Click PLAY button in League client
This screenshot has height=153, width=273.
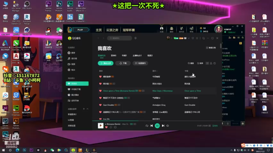tap(80, 30)
